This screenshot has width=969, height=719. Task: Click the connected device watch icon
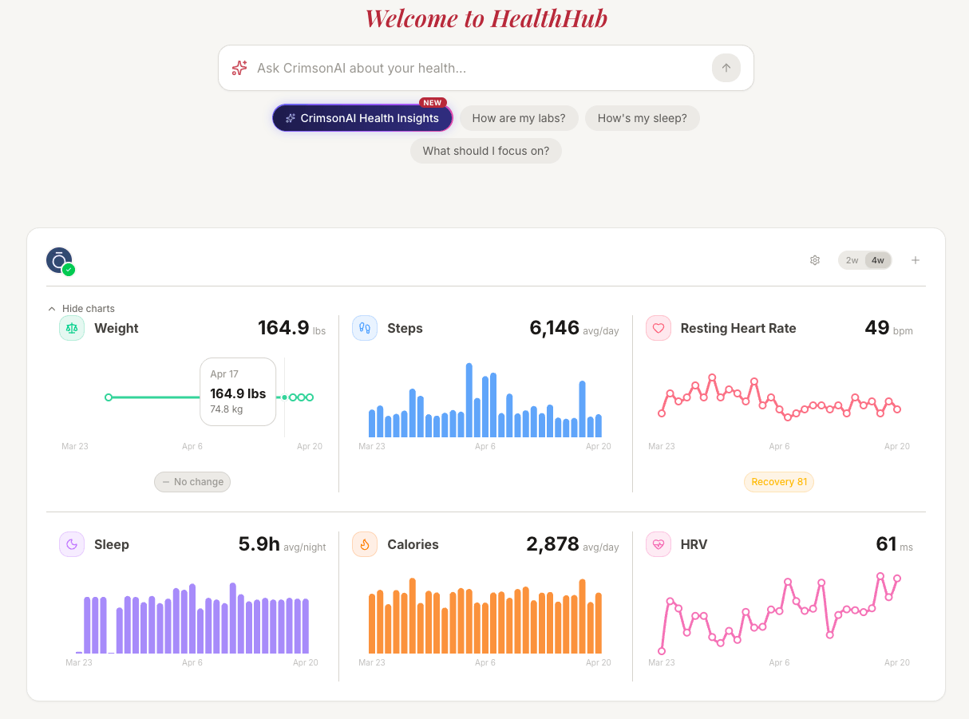click(x=58, y=259)
